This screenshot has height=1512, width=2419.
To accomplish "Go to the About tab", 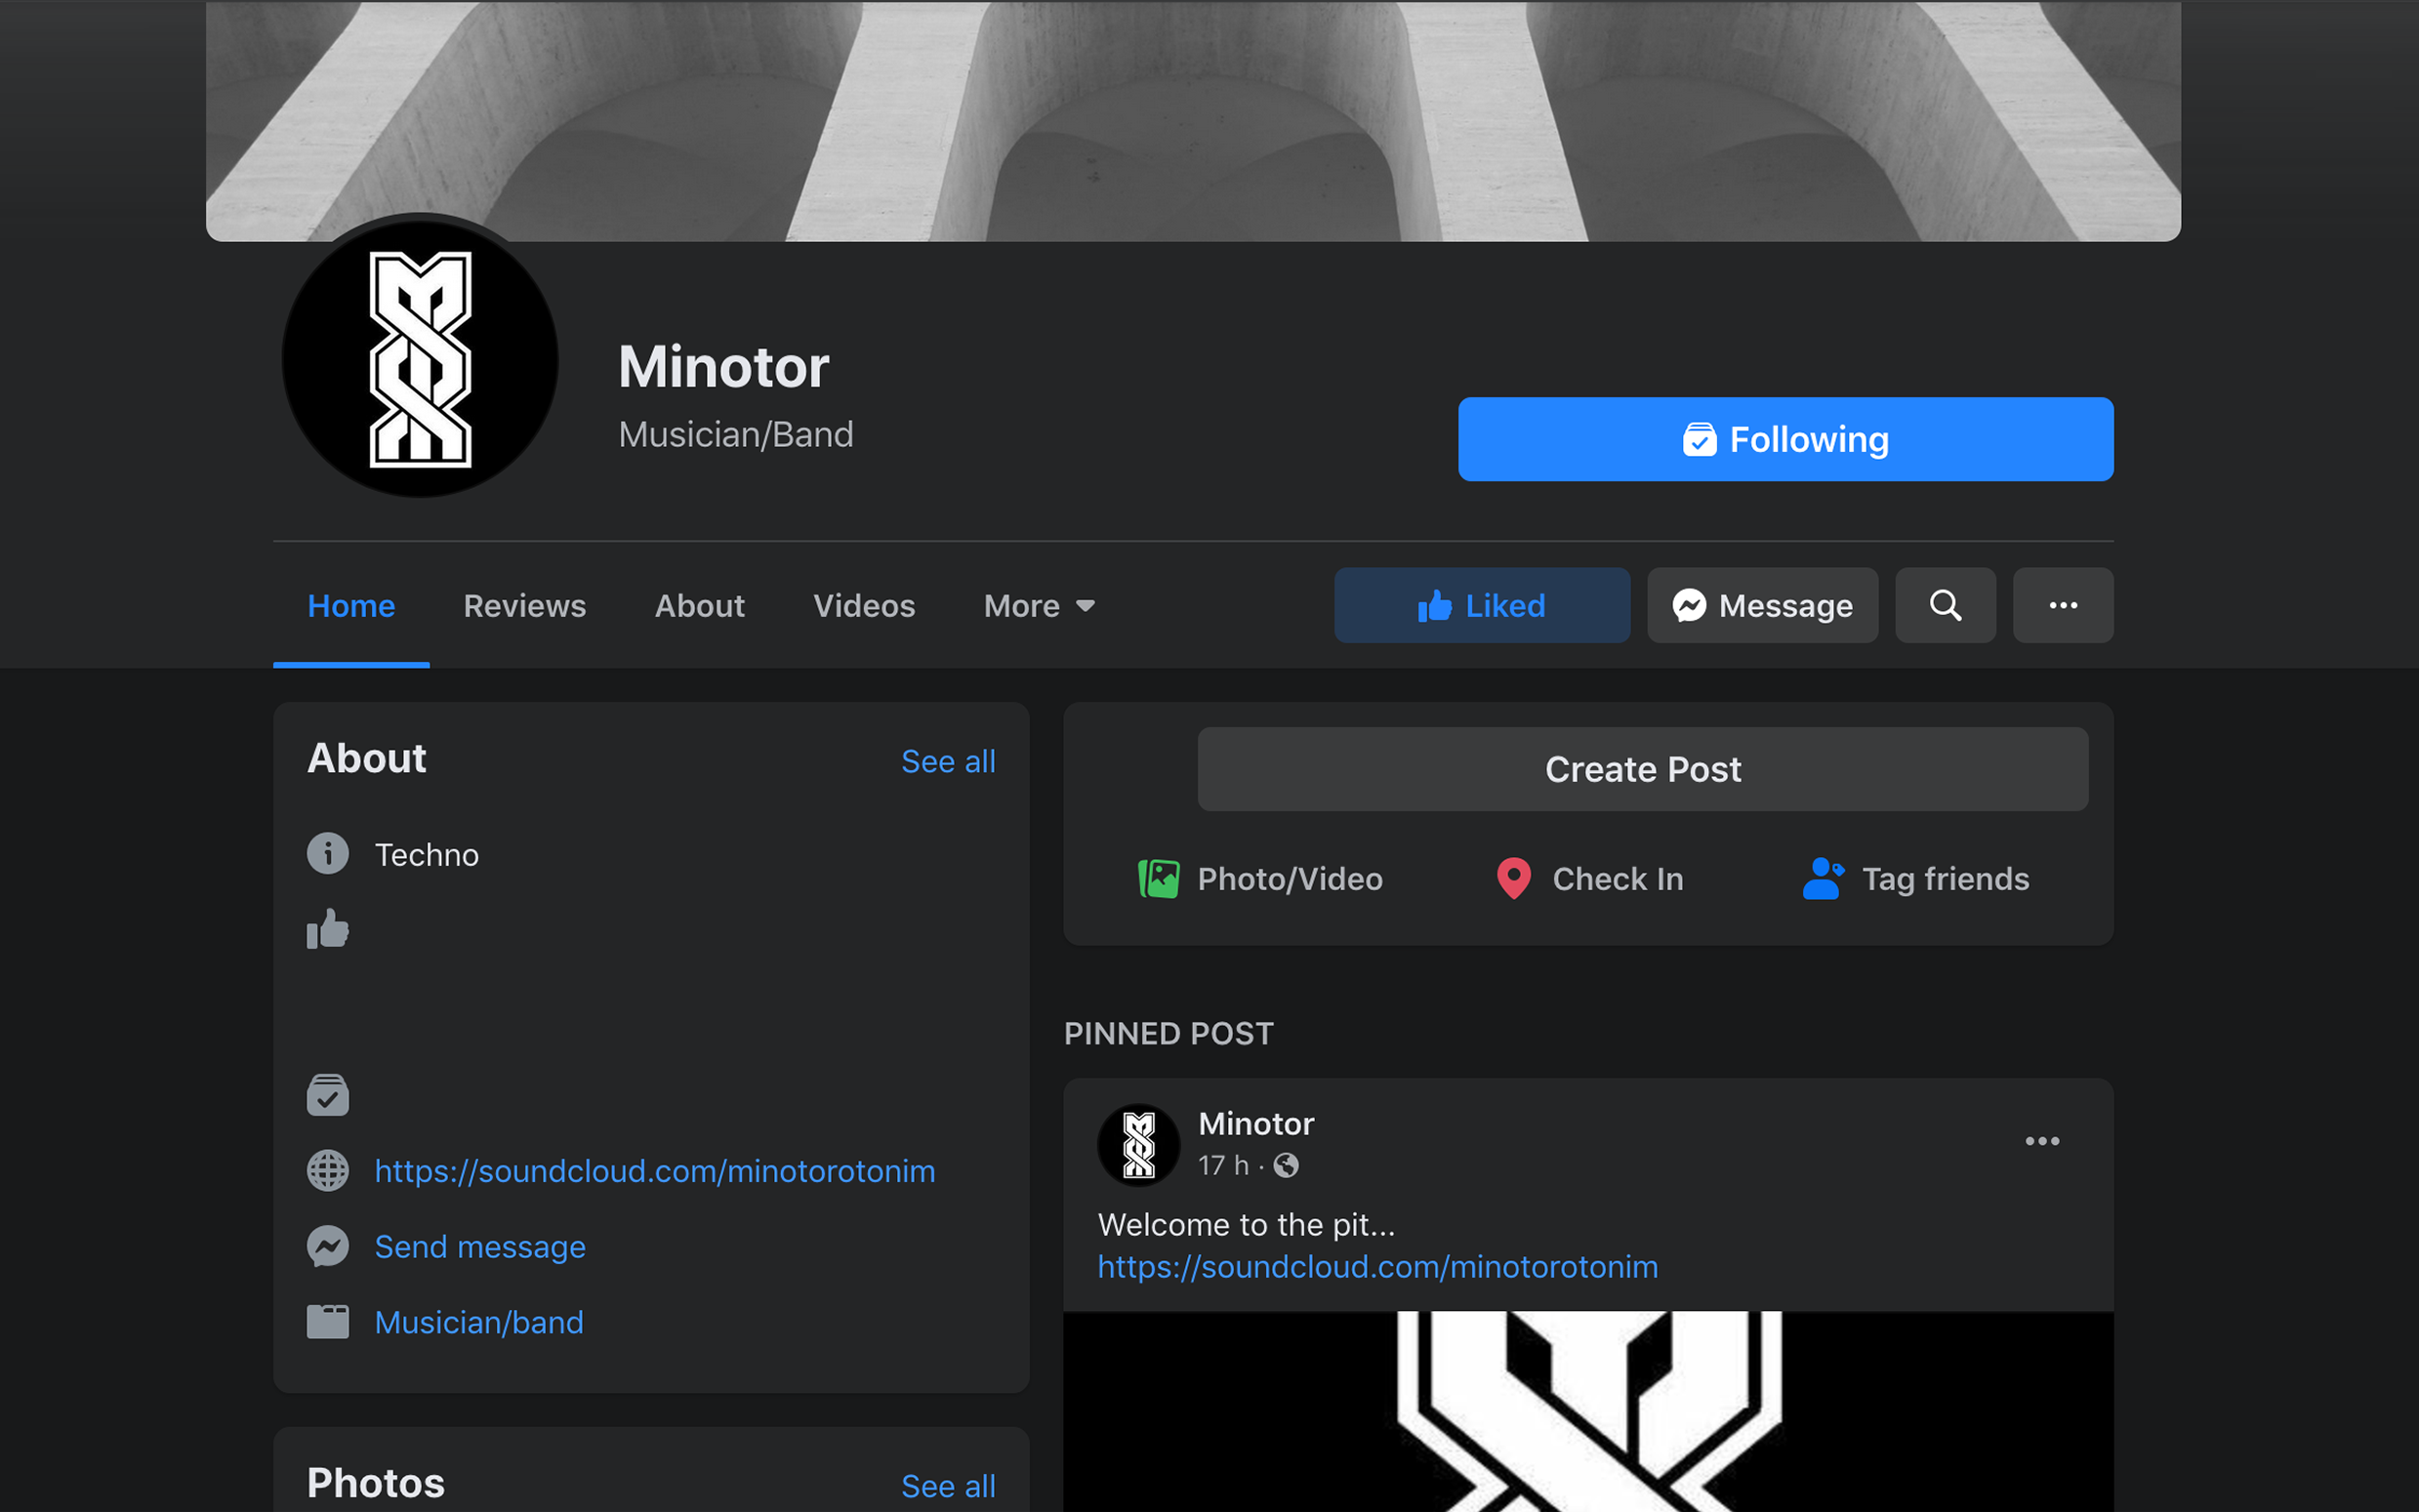I will coord(699,606).
